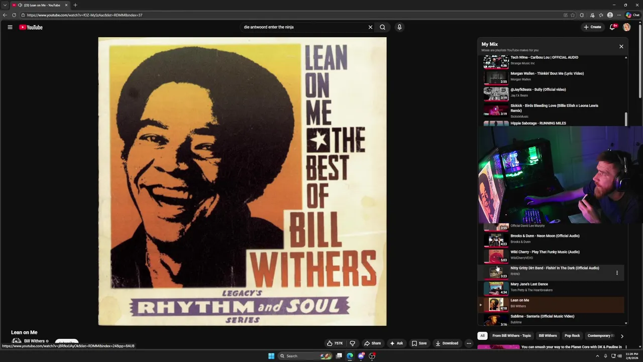The width and height of the screenshot is (643, 362).
Task: Like the Lean on Me video
Action: coord(335,343)
